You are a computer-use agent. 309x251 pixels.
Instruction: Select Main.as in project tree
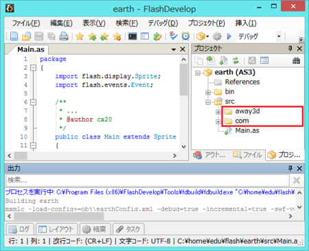coord(247,131)
